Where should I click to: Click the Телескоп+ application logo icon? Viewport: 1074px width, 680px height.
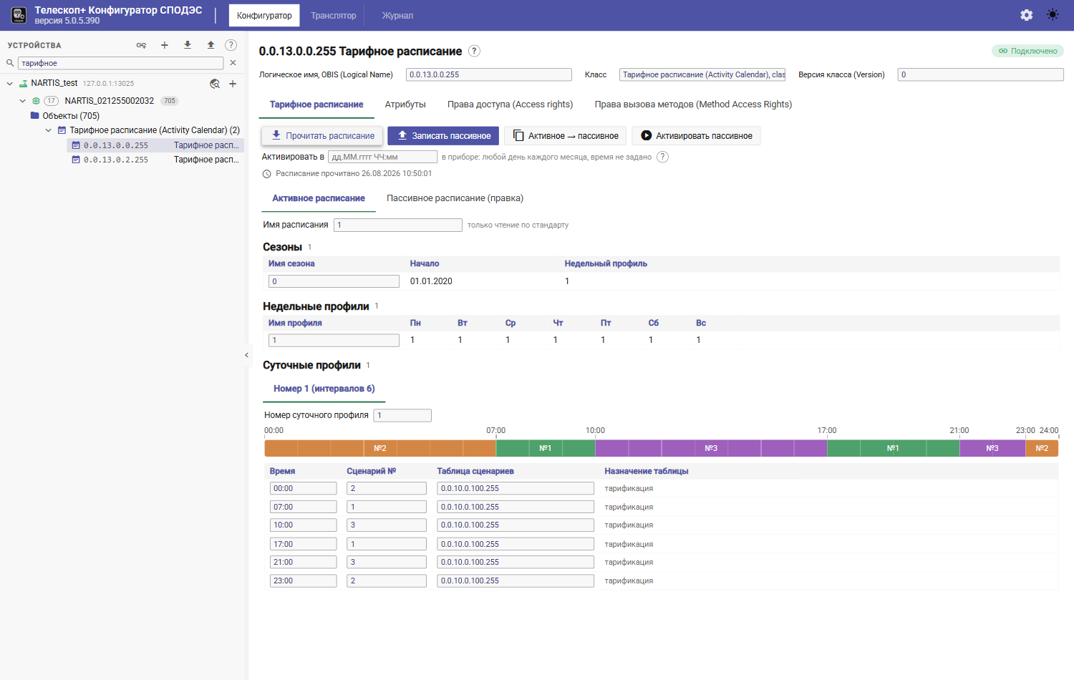(x=19, y=15)
